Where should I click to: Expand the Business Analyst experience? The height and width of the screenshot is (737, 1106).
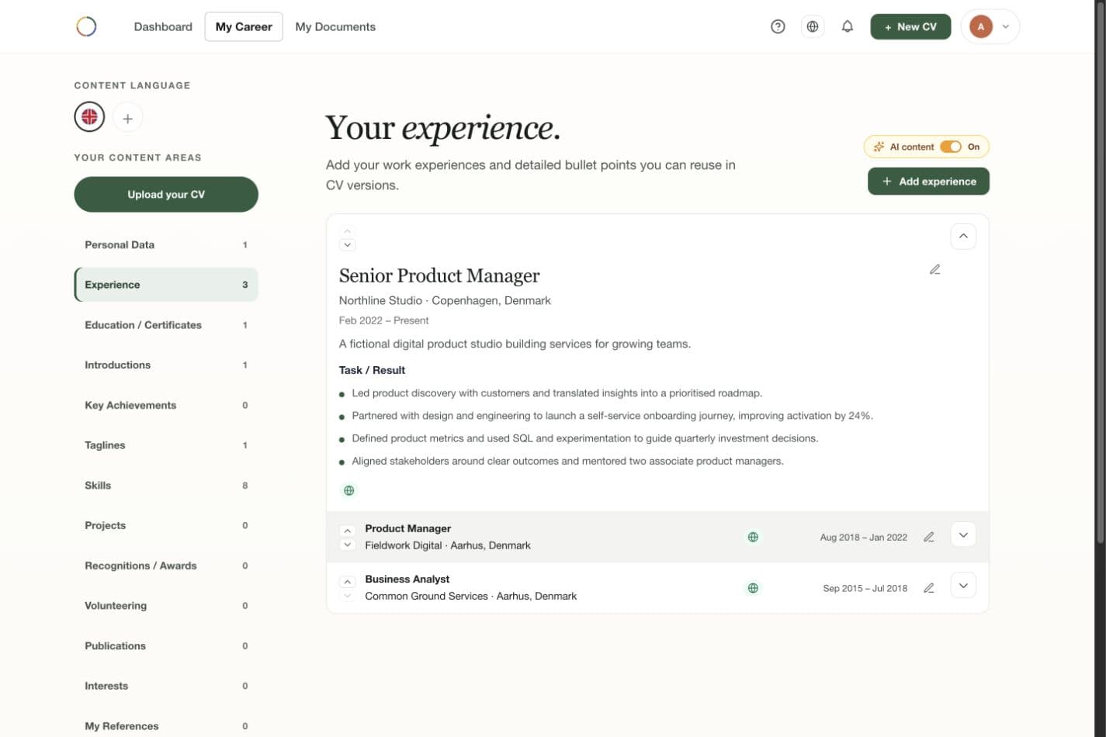(x=963, y=586)
